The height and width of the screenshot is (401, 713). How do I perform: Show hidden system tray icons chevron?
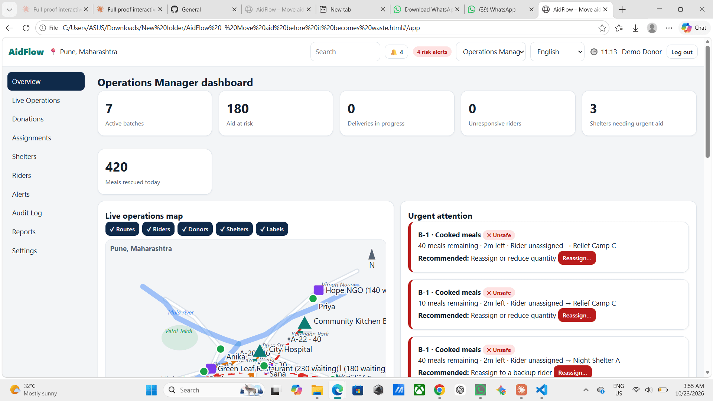586,390
